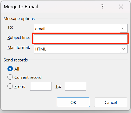Click the Send records heading
This screenshot has width=131, height=113.
pos(16,60)
